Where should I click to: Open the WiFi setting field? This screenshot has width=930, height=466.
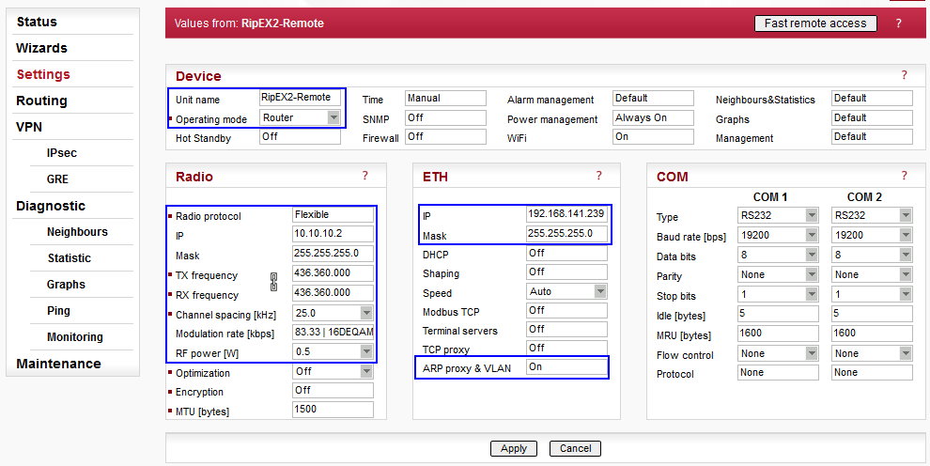pyautogui.click(x=653, y=136)
